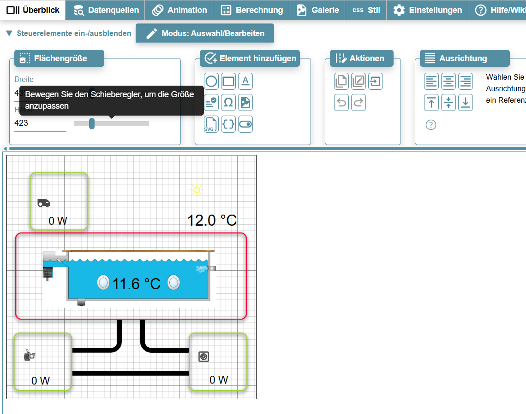Open the alignment help question mark
This screenshot has height=414, width=526.
[x=431, y=125]
